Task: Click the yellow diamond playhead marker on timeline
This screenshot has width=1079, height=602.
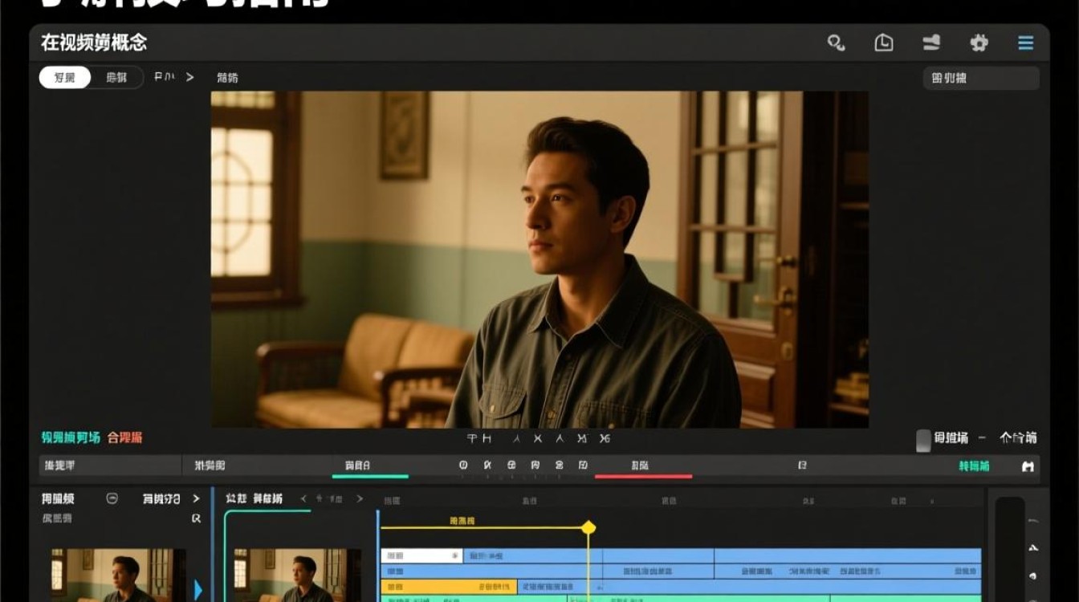Action: 588,527
